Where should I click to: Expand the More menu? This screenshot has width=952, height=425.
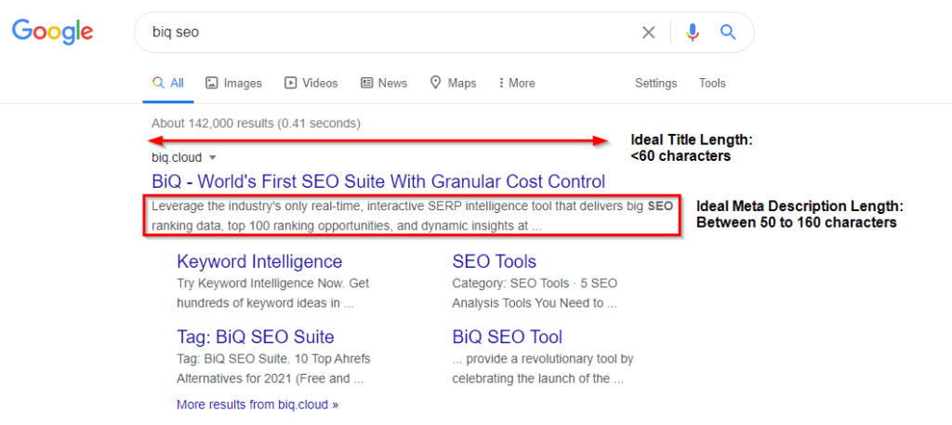pyautogui.click(x=517, y=83)
